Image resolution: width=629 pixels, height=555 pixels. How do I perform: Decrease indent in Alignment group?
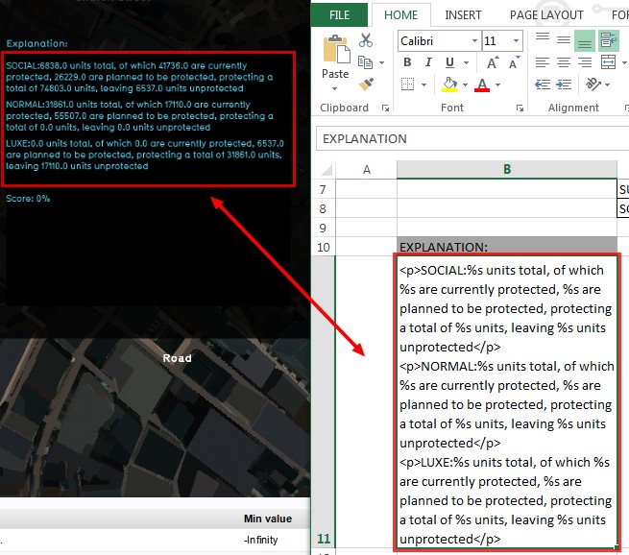[543, 84]
